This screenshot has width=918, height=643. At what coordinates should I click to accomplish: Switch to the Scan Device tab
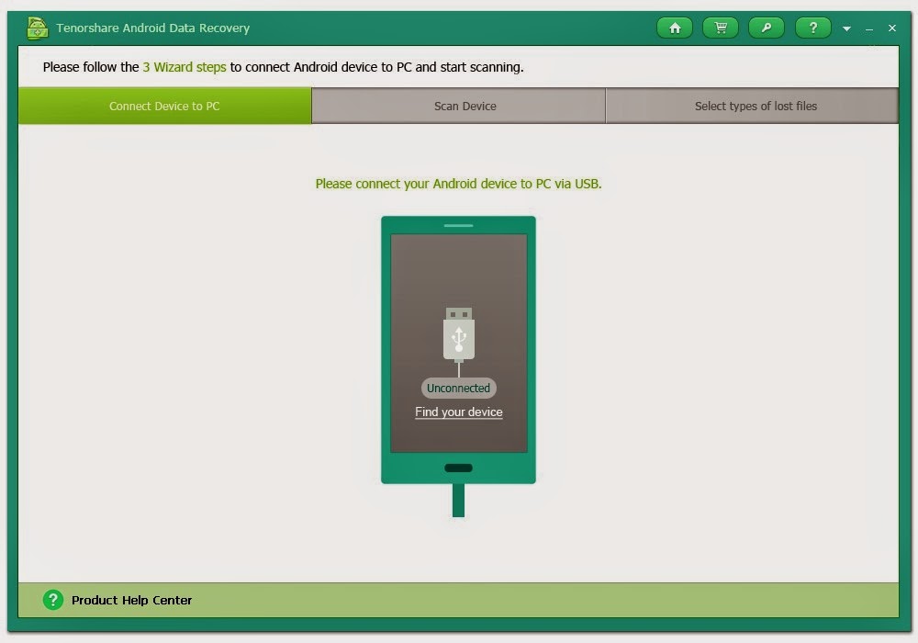458,106
